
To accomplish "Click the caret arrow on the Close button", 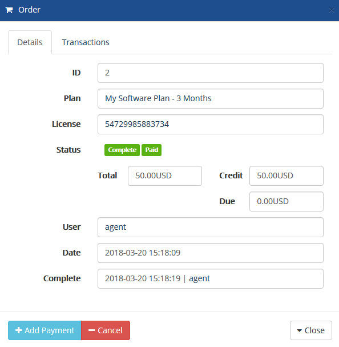I will coord(299,330).
